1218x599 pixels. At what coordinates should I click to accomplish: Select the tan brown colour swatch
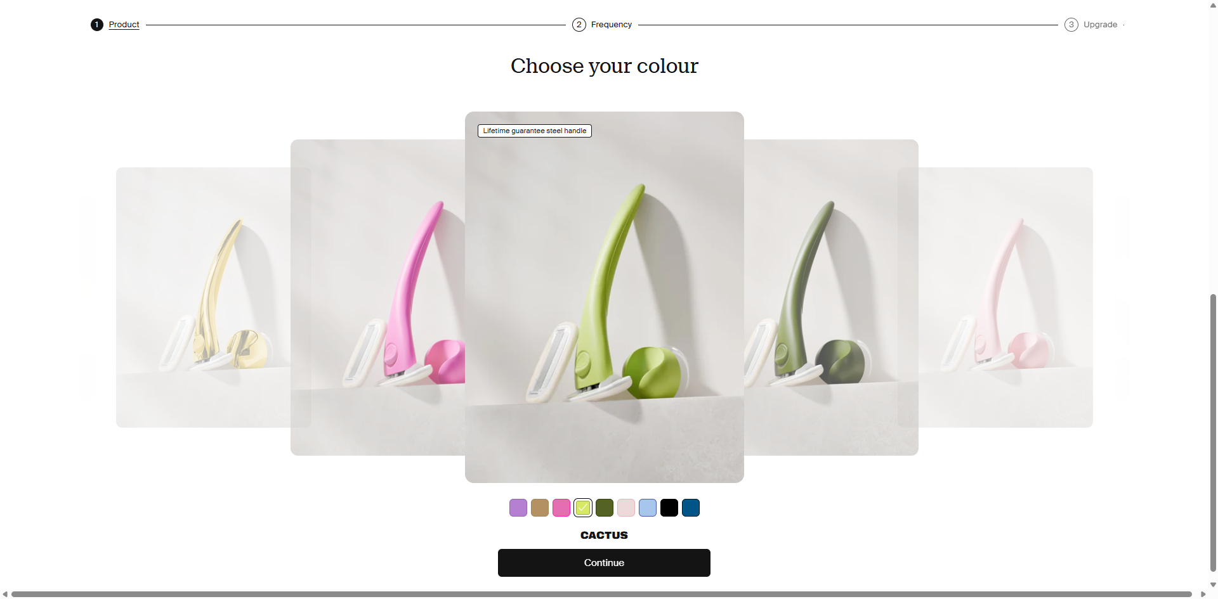(540, 508)
